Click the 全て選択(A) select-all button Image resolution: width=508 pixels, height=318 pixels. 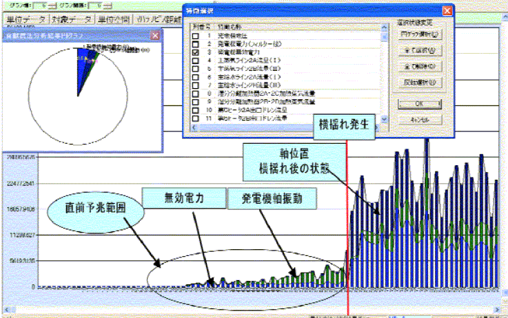[x=420, y=50]
